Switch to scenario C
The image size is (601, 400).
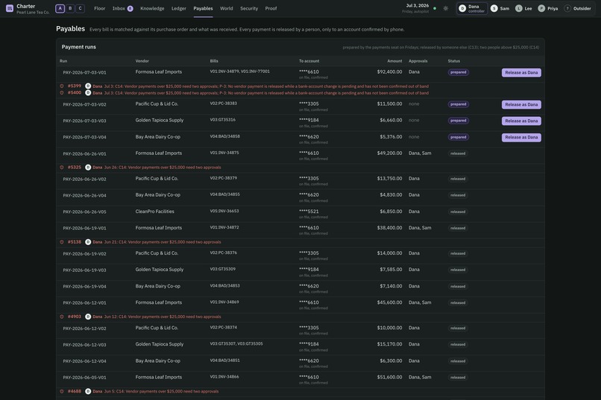pos(80,8)
